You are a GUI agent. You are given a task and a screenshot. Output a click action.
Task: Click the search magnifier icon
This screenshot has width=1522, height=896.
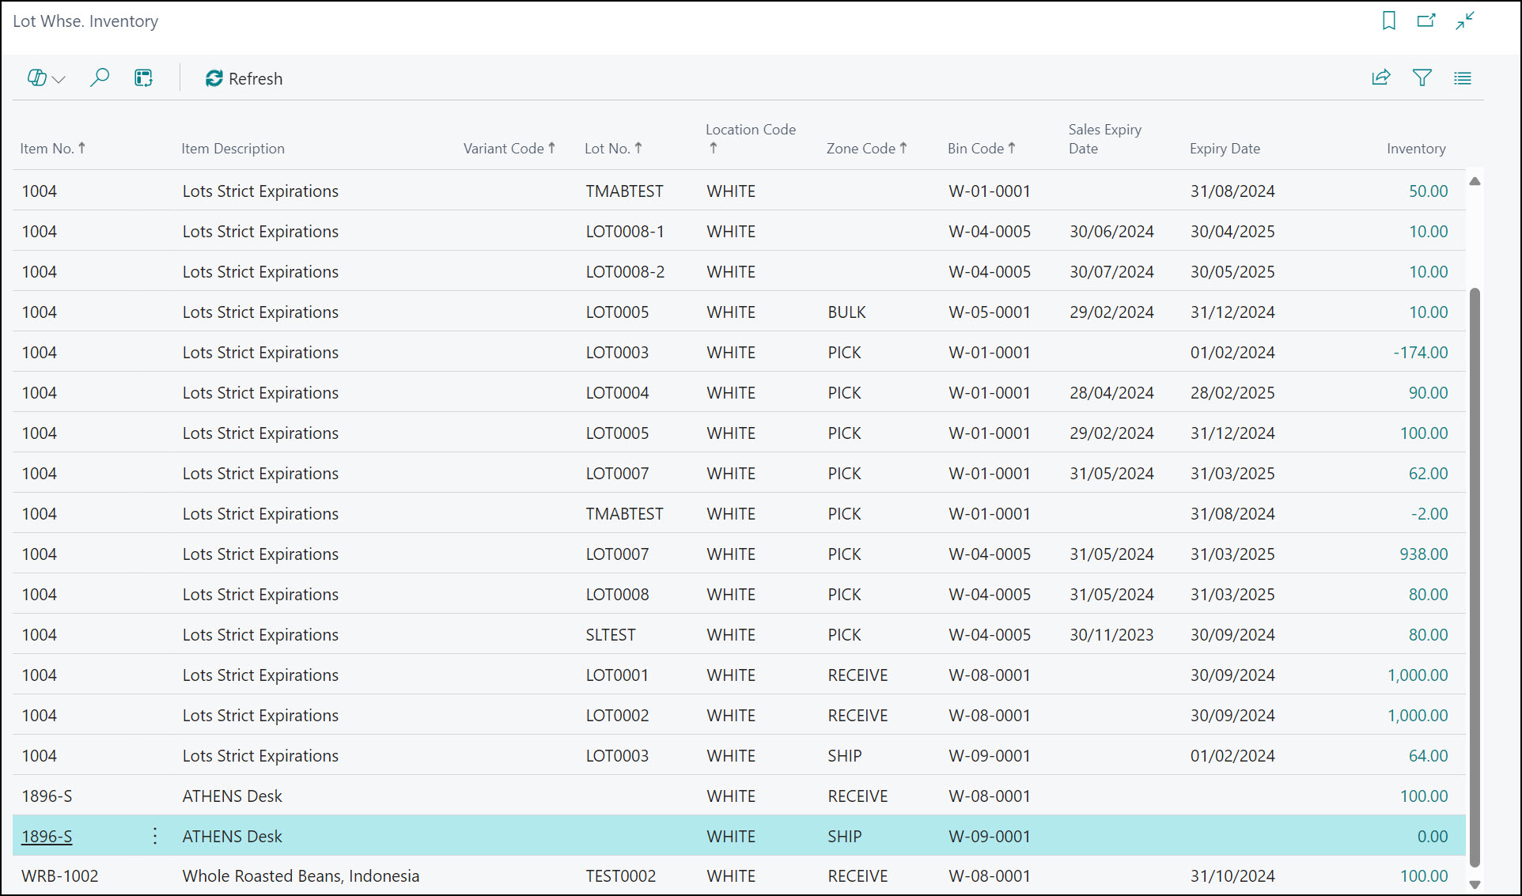tap(100, 78)
